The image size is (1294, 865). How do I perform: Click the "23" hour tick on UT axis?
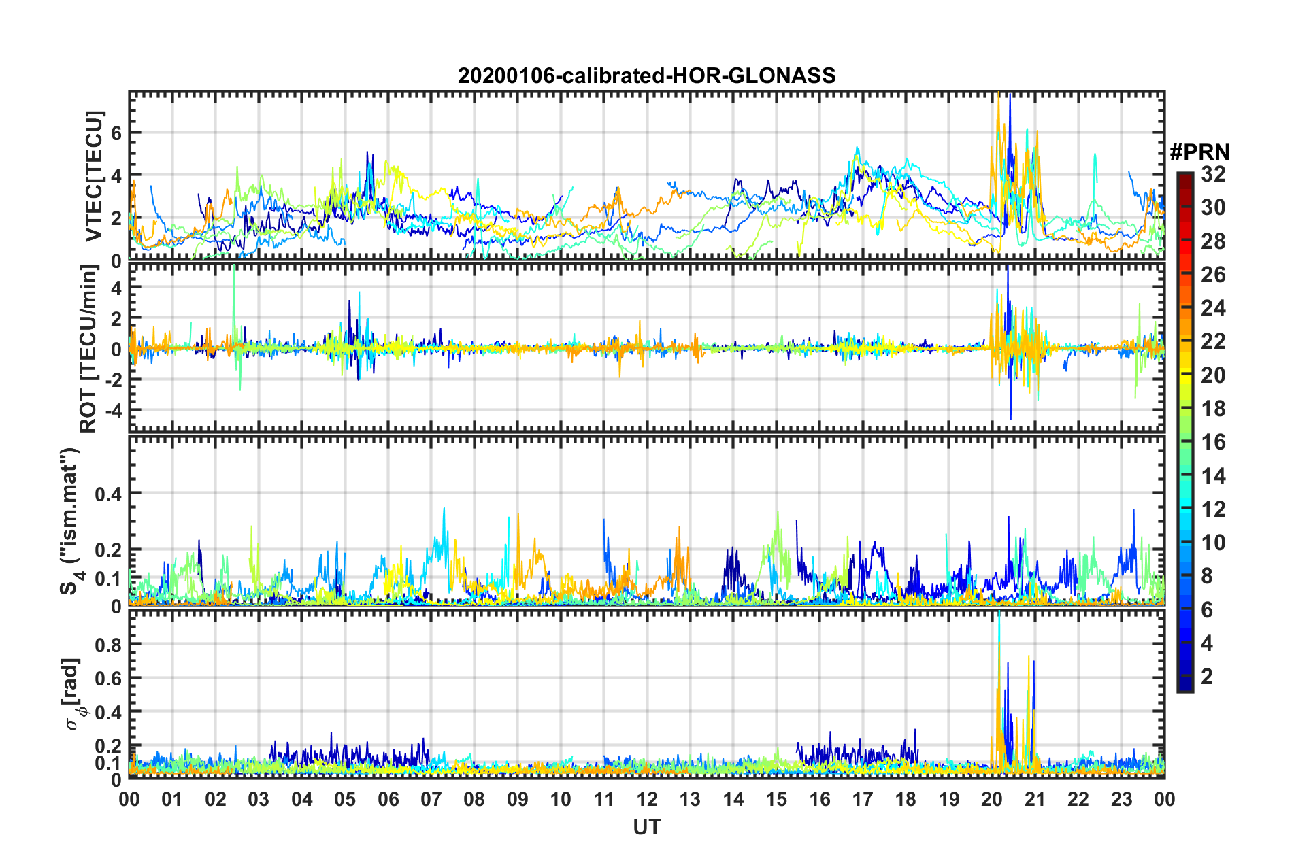click(1122, 799)
